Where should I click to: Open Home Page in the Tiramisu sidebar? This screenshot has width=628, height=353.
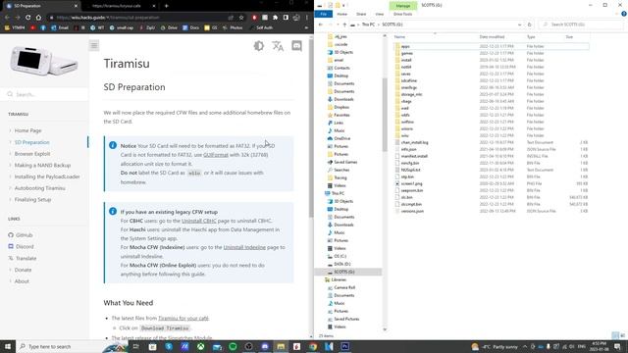(x=27, y=130)
